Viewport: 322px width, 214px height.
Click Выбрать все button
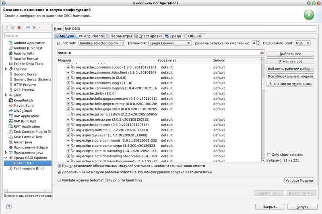tap(290, 54)
